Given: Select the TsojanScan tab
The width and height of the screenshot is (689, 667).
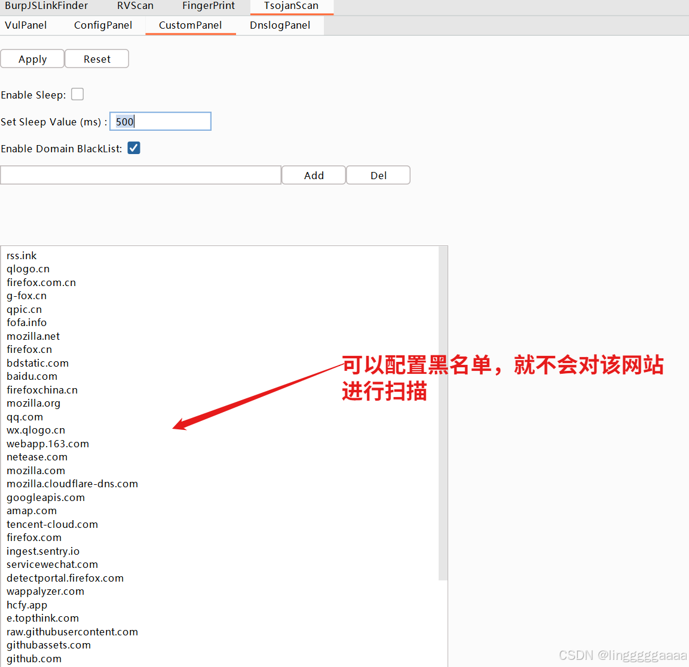Looking at the screenshot, I should pos(292,7).
